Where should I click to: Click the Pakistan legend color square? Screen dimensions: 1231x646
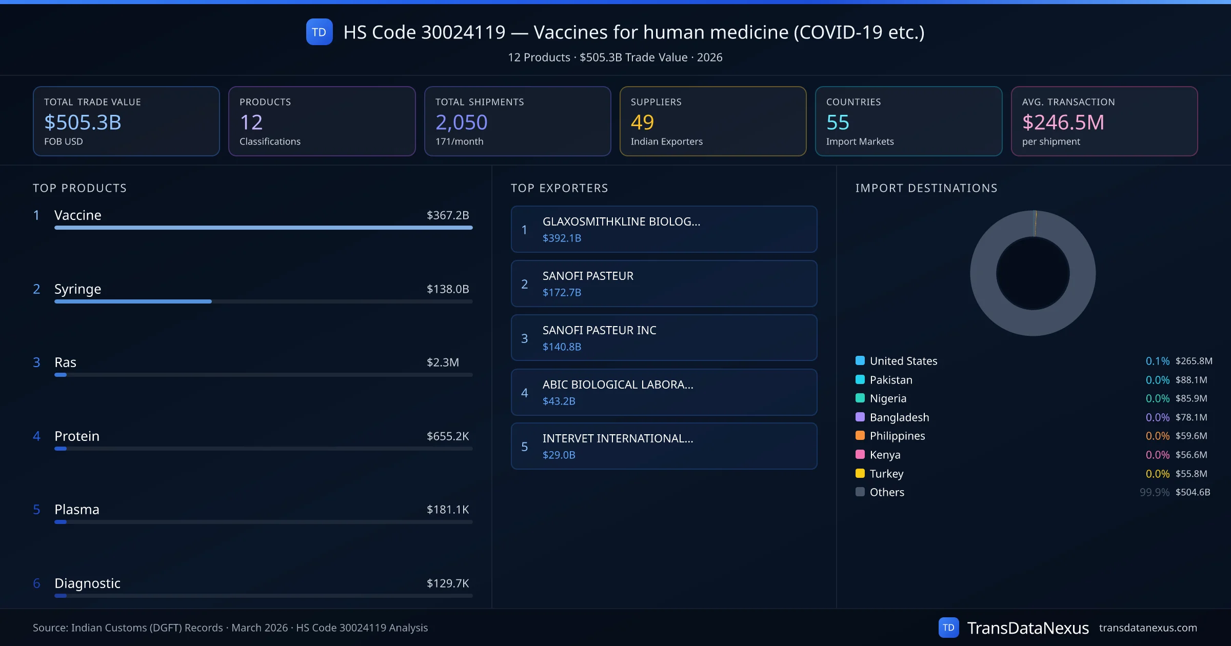tap(860, 379)
